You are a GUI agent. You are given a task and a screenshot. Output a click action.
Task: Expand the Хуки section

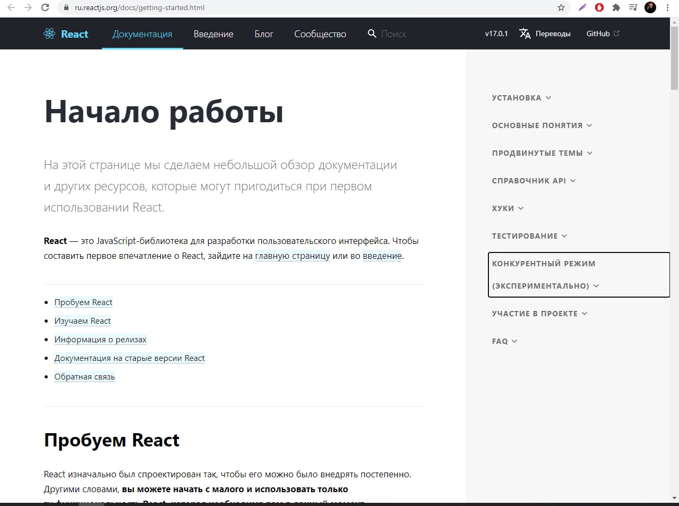click(508, 208)
